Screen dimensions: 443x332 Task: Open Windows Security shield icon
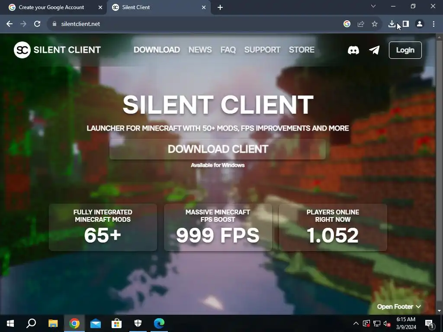pyautogui.click(x=138, y=323)
